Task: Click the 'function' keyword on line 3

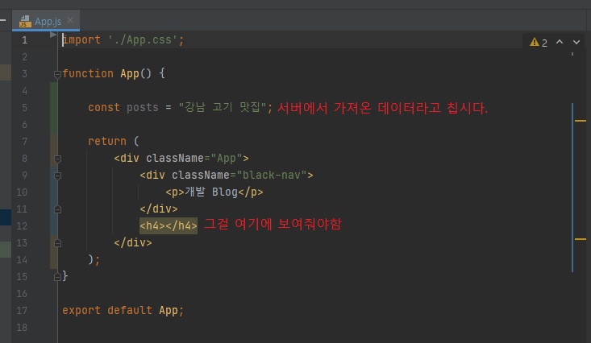Action: pos(88,73)
